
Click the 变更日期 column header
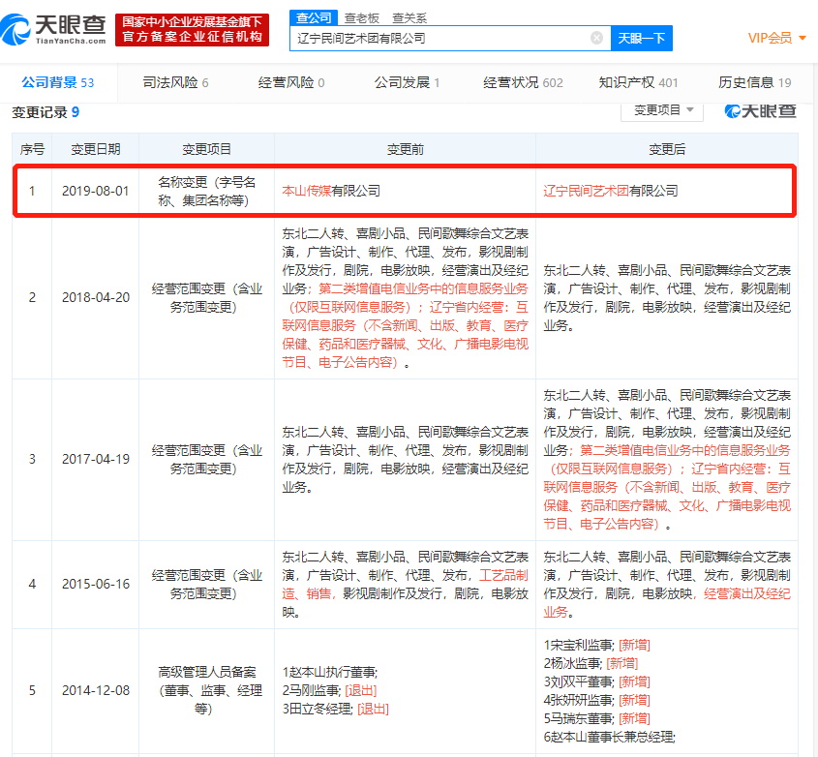pos(96,150)
